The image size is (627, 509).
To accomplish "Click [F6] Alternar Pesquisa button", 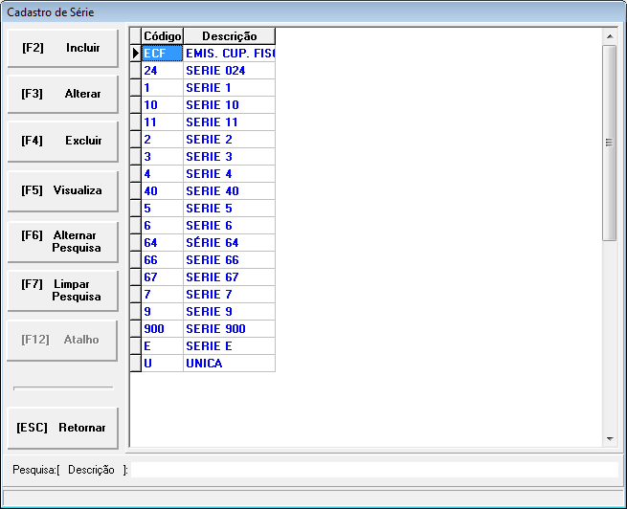I will point(63,241).
